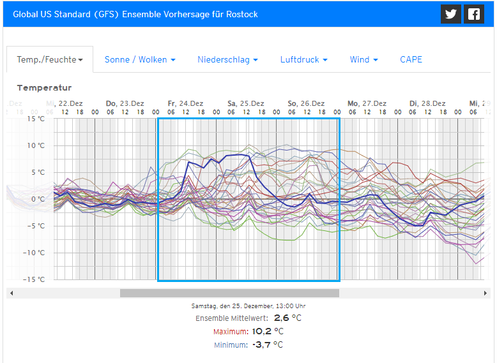This screenshot has height=363, width=497.
Task: Open the Wind dropdown menu
Action: tap(363, 59)
